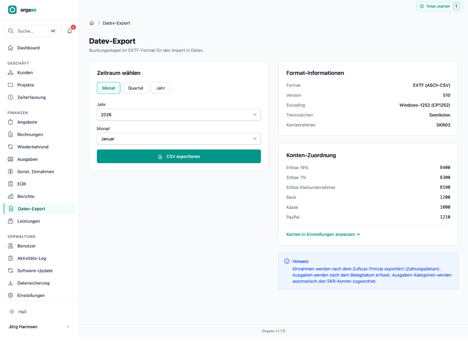Click the ⌘K shortcut badge
468x351 pixels.
point(53,31)
